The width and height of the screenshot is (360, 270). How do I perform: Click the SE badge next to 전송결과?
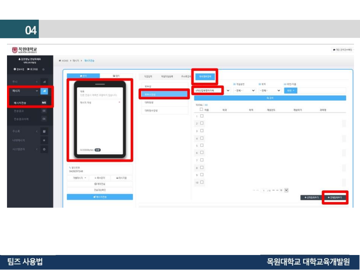pyautogui.click(x=44, y=111)
